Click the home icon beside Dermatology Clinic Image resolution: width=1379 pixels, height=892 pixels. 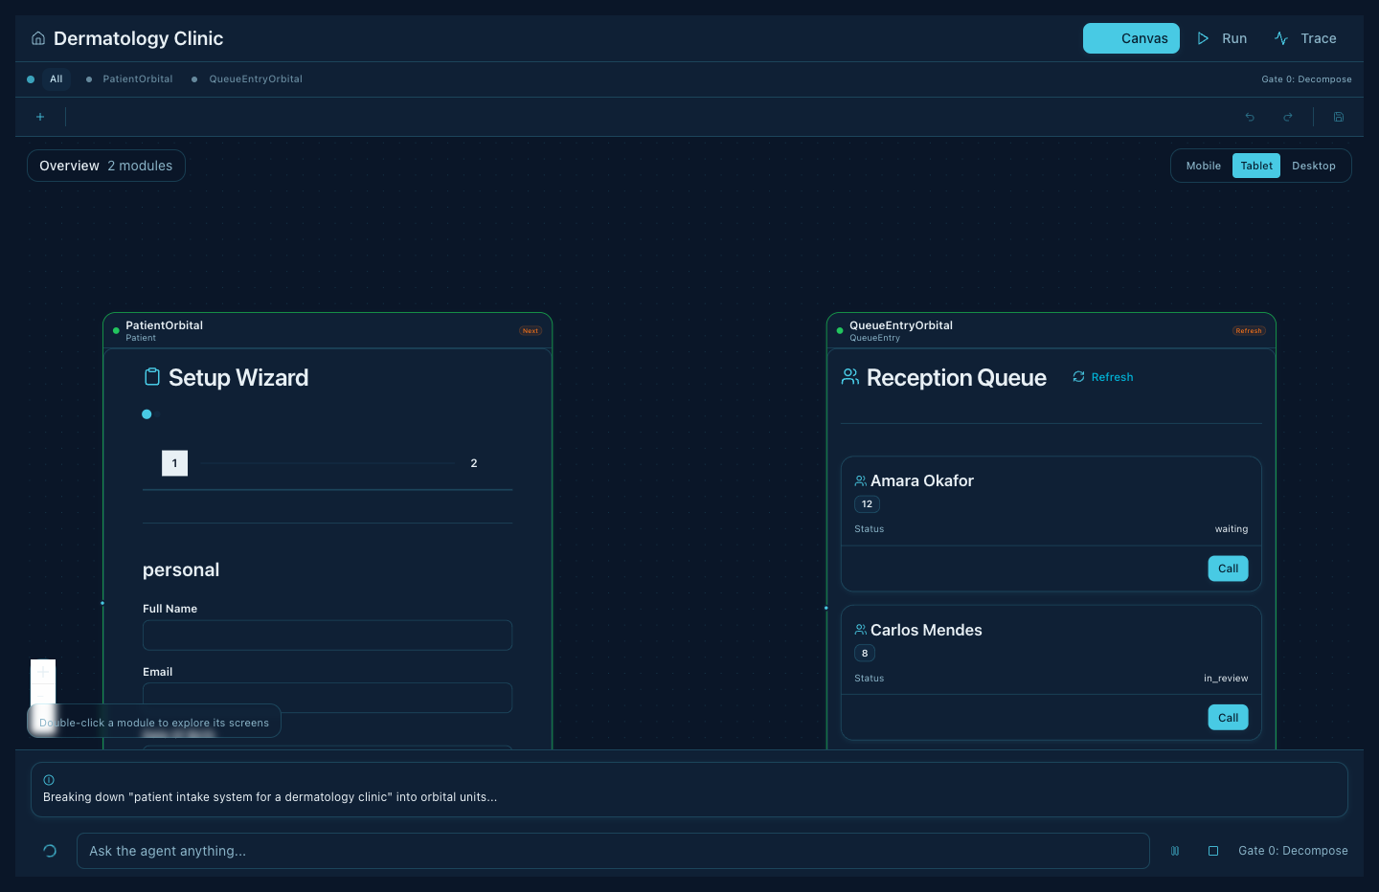pyautogui.click(x=38, y=38)
